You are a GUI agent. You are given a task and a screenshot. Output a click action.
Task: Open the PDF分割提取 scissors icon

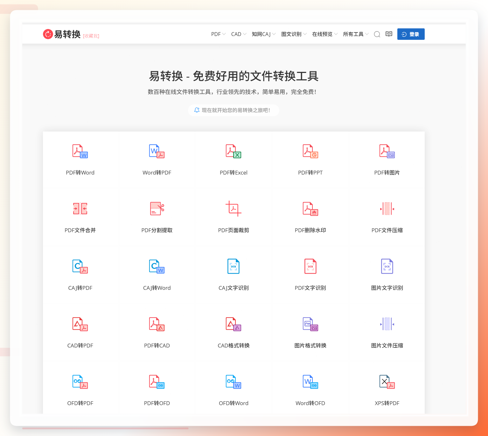click(157, 209)
